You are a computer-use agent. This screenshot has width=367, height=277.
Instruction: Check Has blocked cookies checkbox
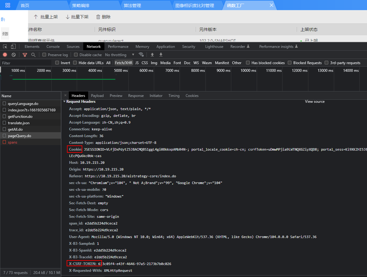(x=248, y=63)
